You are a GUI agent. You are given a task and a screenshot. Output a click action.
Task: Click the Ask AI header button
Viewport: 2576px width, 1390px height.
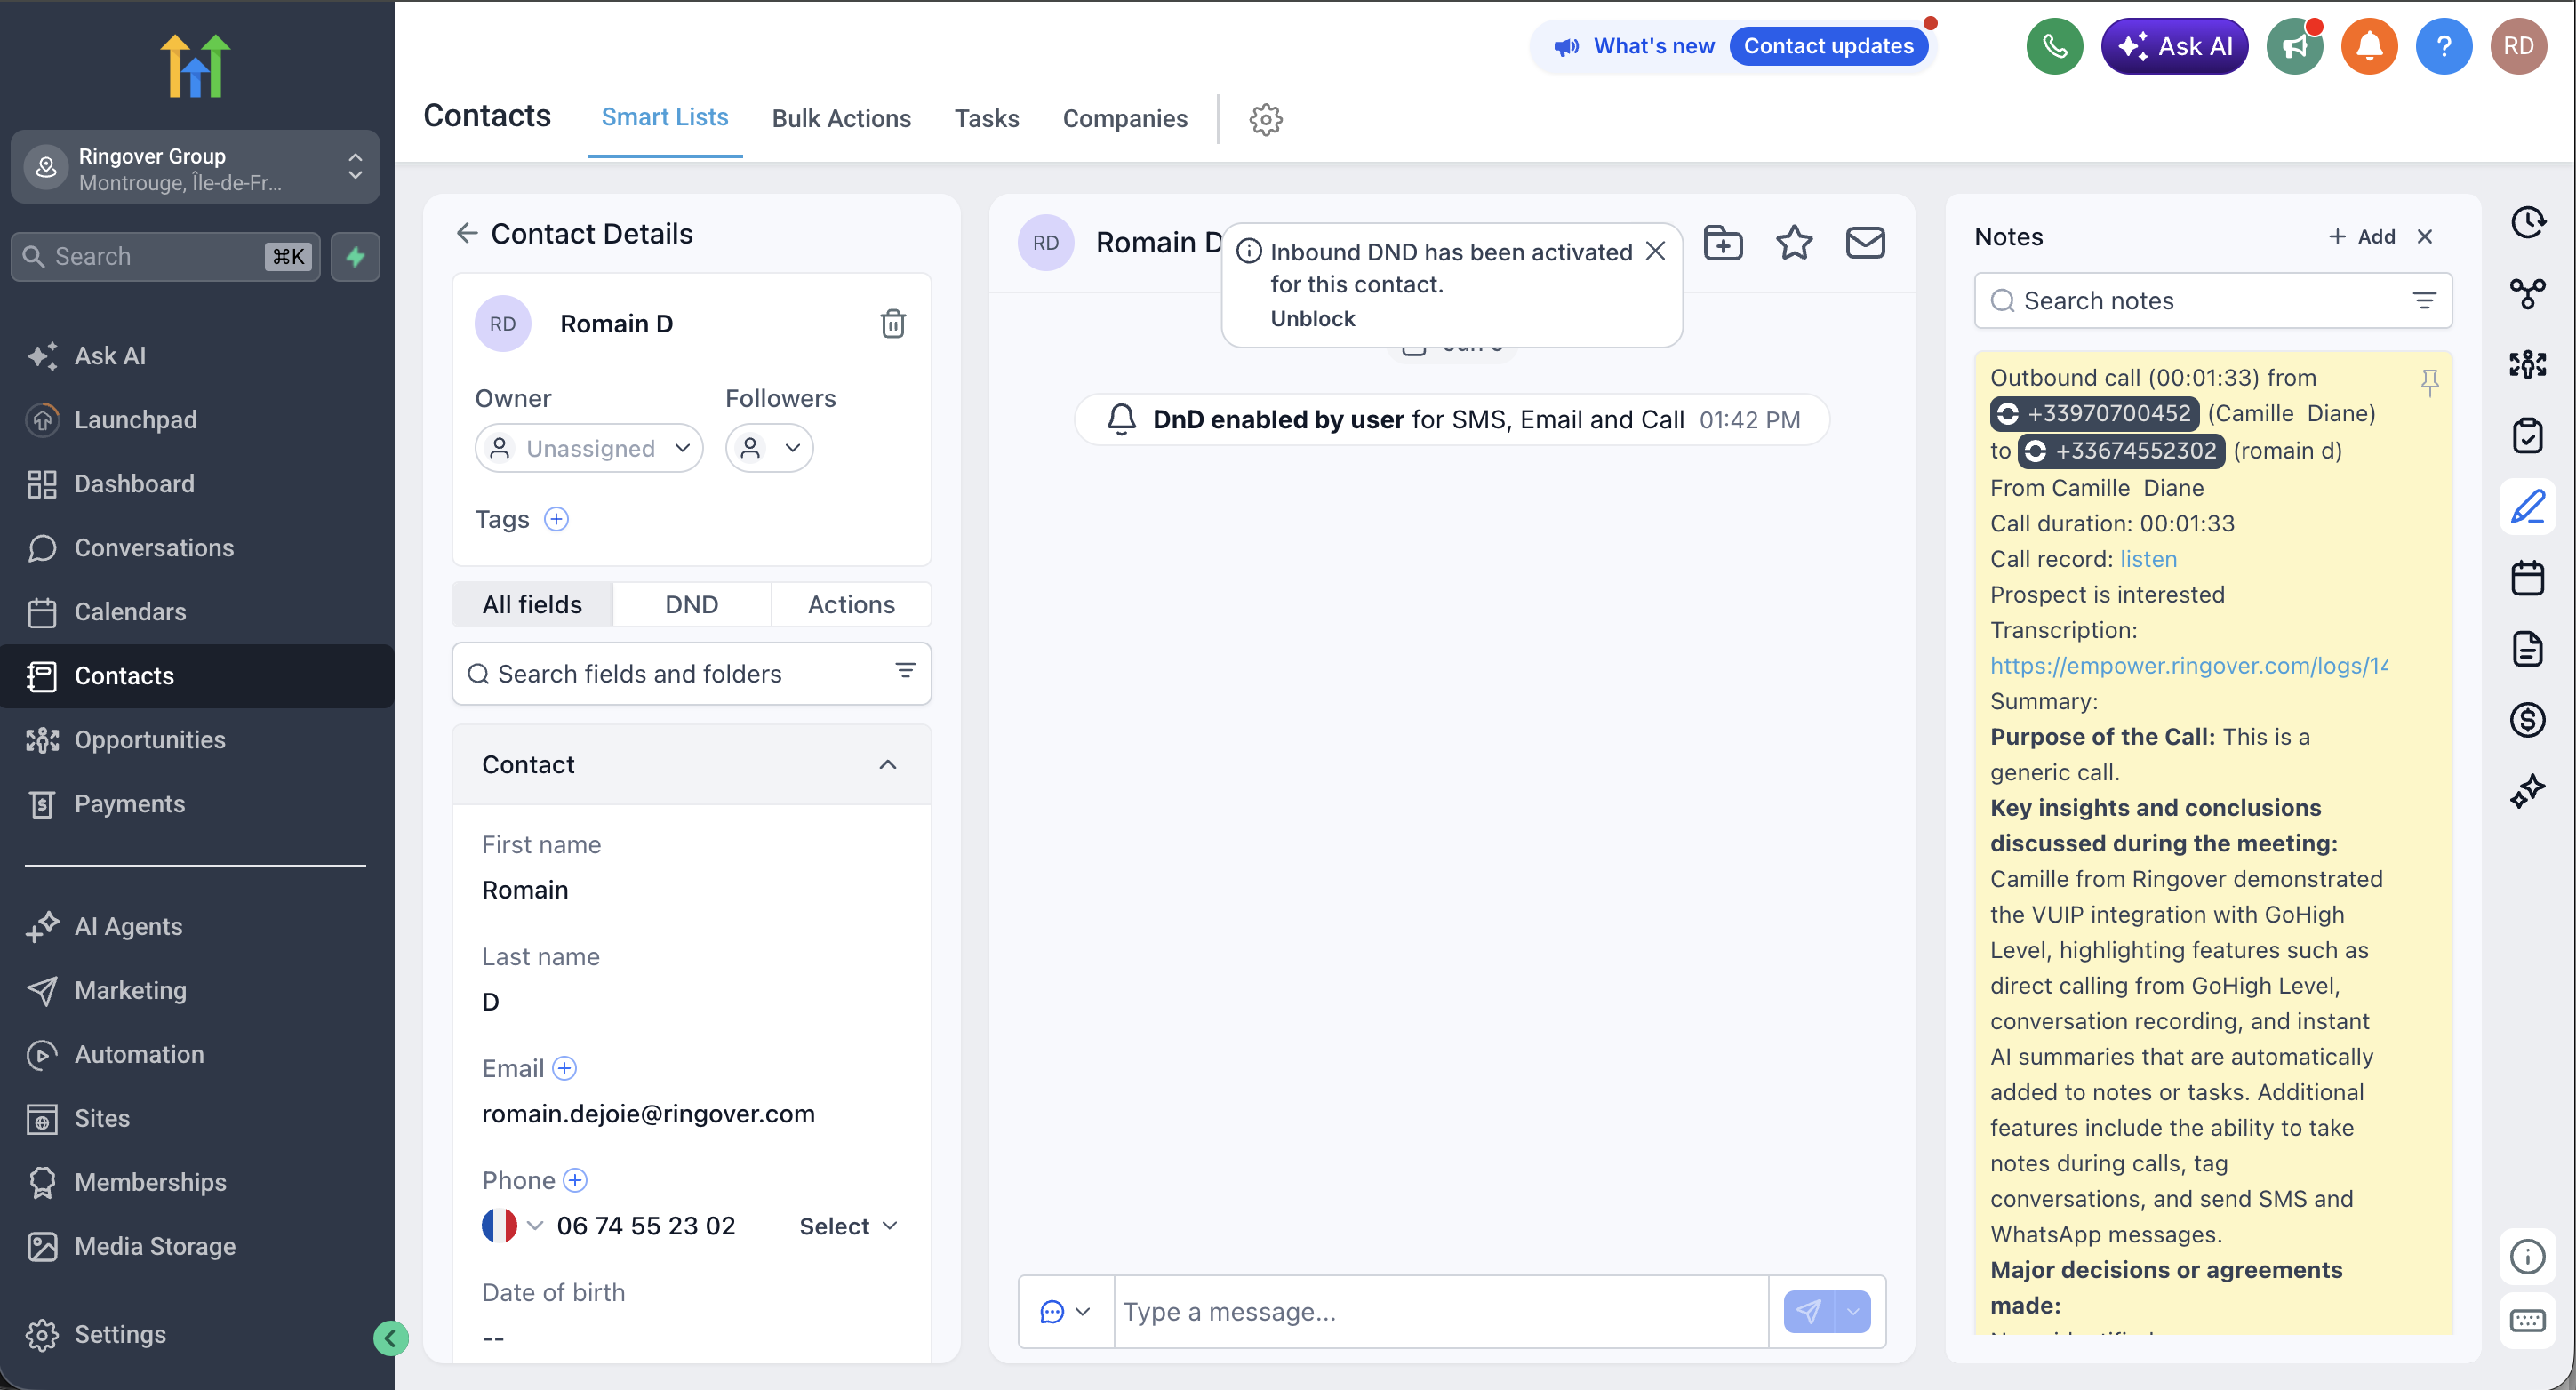click(2174, 46)
